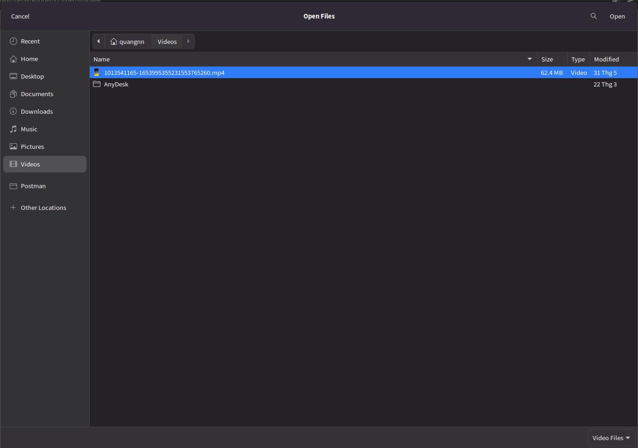Click the 22 Thg 3 modified date
Screen dimensions: 638x448
(605, 84)
